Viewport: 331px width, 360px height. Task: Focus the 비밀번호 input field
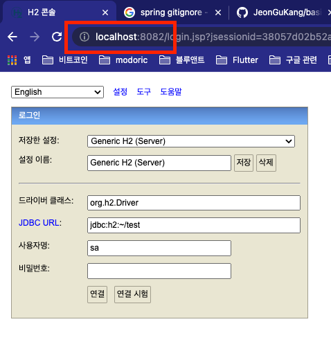pos(159,271)
